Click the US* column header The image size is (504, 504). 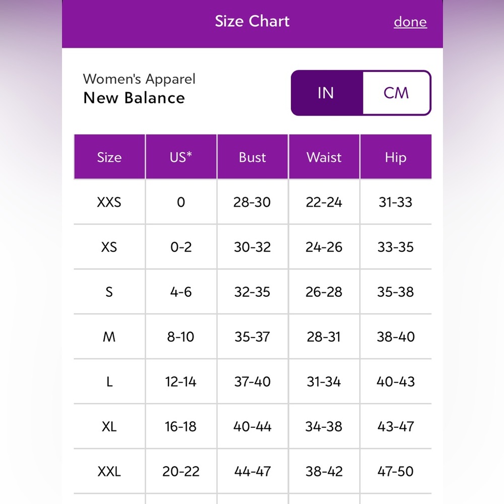pos(181,157)
